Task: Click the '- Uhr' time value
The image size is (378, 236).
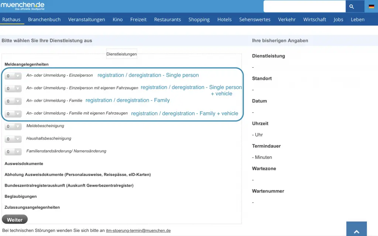Action: click(x=257, y=135)
